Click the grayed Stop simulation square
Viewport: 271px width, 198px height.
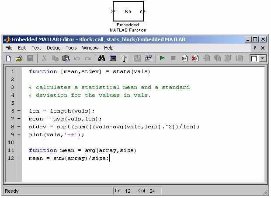point(173,58)
